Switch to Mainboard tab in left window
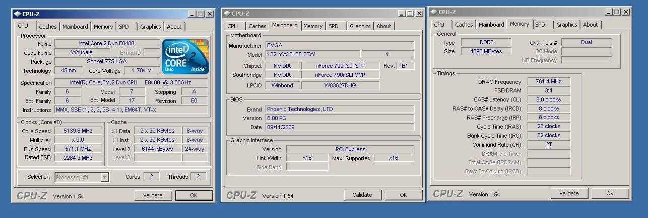648x218 pixels. point(75,27)
